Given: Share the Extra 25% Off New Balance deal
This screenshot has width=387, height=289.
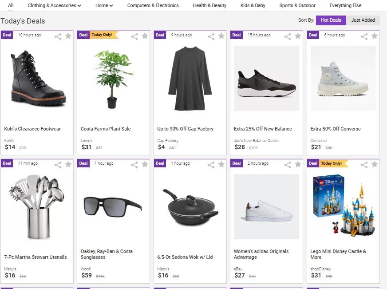Looking at the screenshot, I should pyautogui.click(x=288, y=36).
